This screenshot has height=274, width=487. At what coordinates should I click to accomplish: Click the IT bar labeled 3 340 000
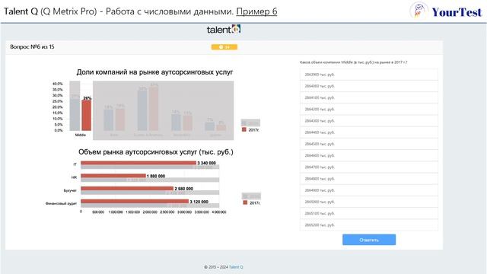coord(138,163)
